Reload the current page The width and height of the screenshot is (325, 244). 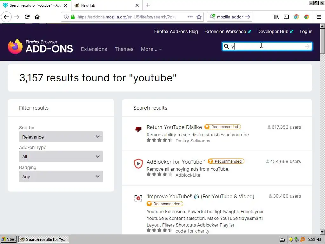(x=27, y=17)
